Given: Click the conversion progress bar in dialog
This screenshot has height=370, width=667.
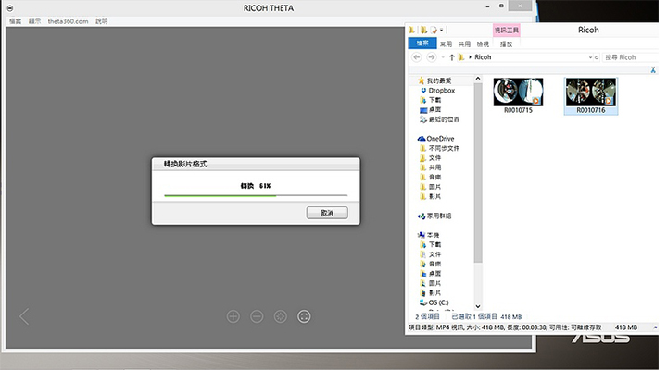Looking at the screenshot, I should coord(256,195).
